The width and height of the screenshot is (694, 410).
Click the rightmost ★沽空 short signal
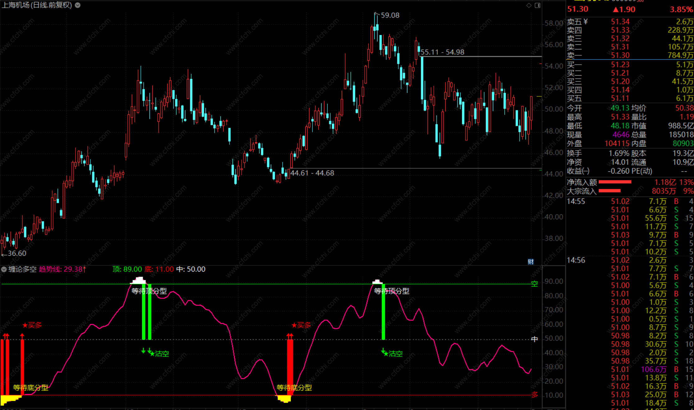(393, 354)
